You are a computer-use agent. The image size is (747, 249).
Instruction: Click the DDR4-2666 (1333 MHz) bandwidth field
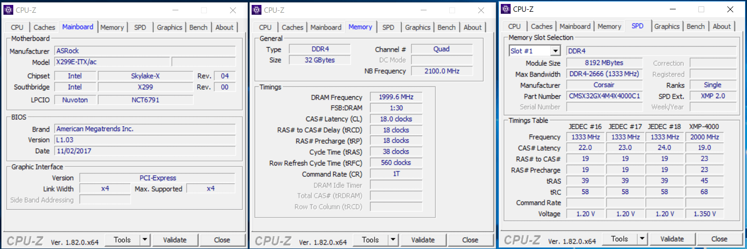point(604,74)
